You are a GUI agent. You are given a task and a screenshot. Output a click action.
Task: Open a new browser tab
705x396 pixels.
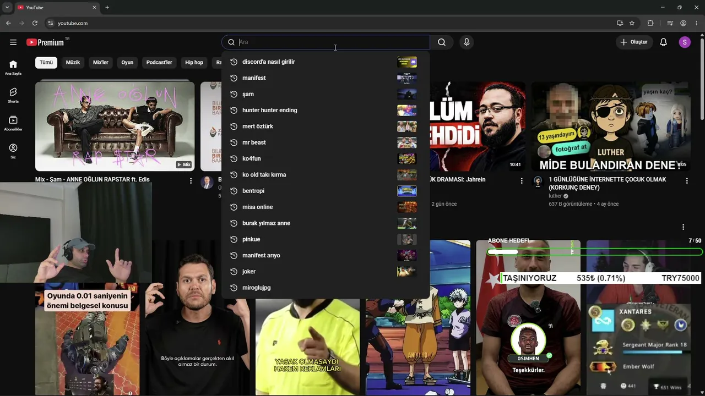point(107,8)
